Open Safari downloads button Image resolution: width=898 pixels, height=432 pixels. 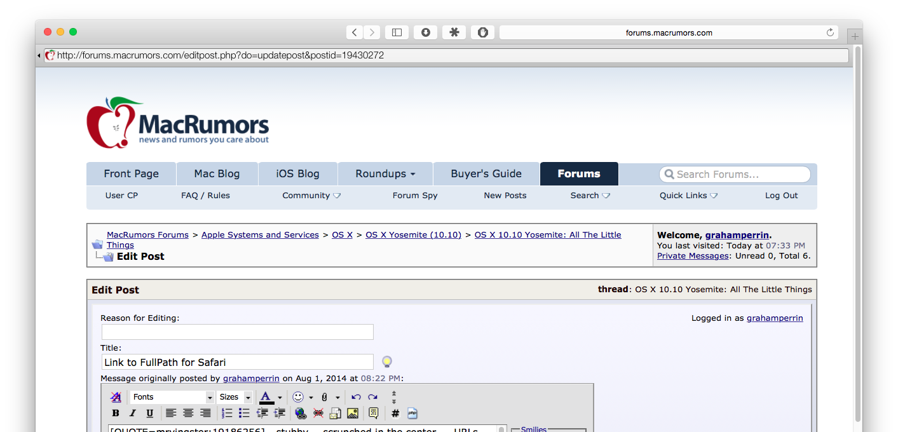(426, 32)
